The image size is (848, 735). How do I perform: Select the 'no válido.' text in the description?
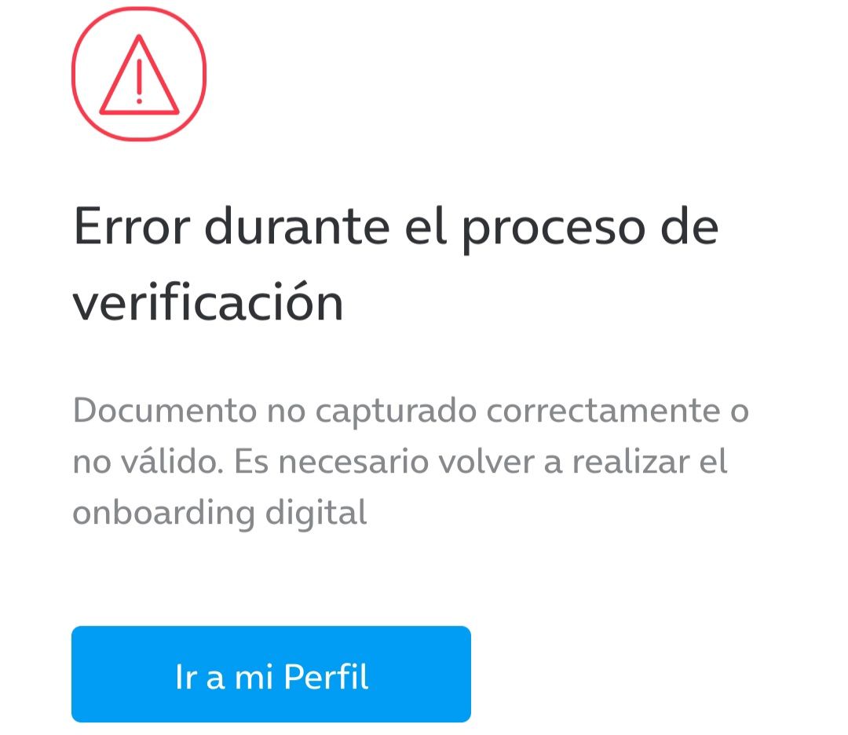point(148,463)
